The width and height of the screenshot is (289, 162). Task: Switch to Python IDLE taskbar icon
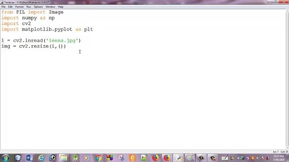point(179,158)
